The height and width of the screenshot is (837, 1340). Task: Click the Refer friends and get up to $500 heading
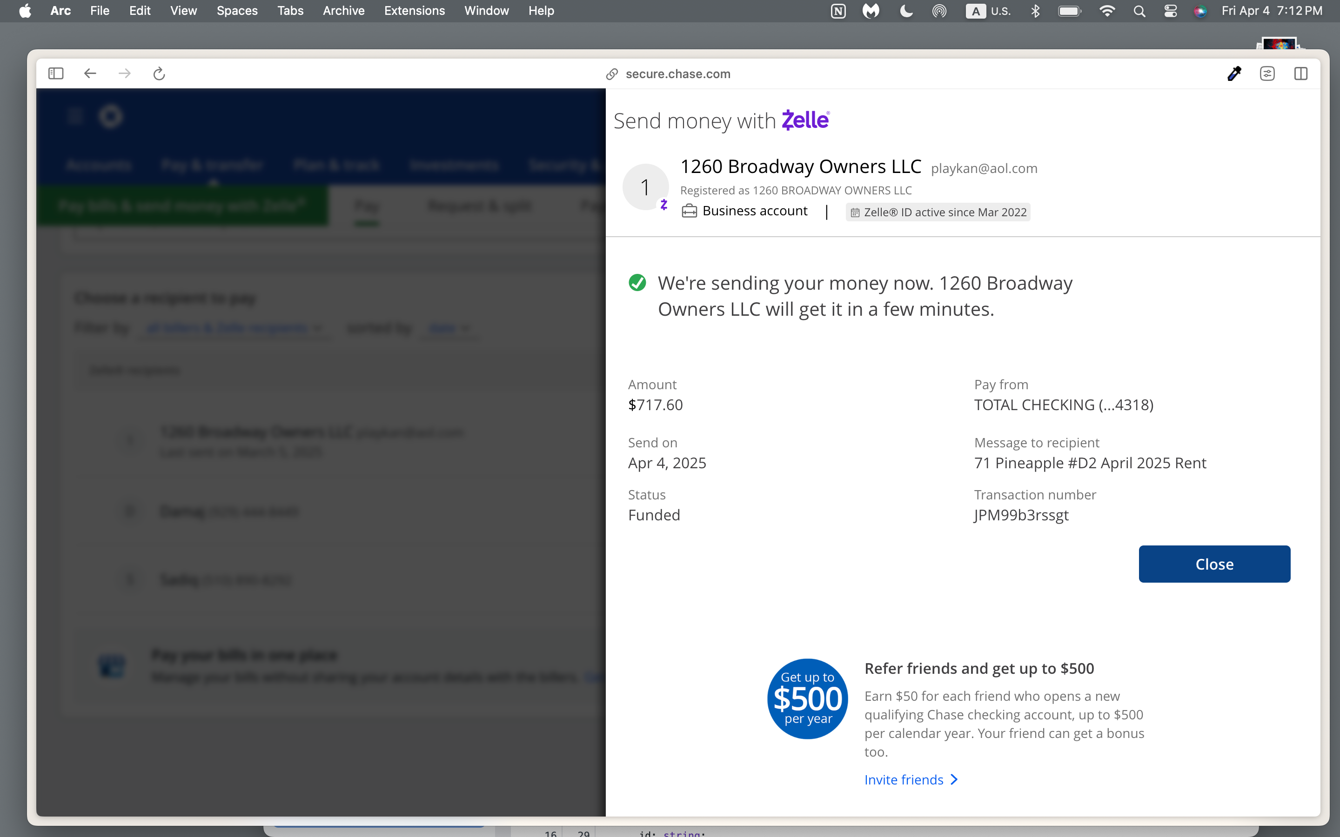(x=979, y=668)
